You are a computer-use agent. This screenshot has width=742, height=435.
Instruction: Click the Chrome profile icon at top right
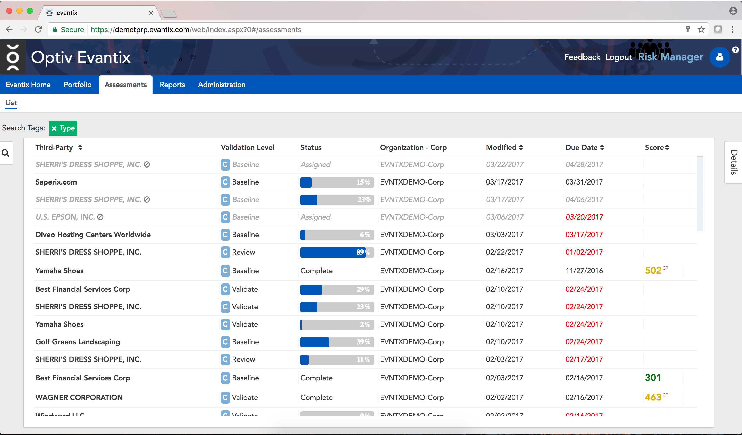pos(733,11)
